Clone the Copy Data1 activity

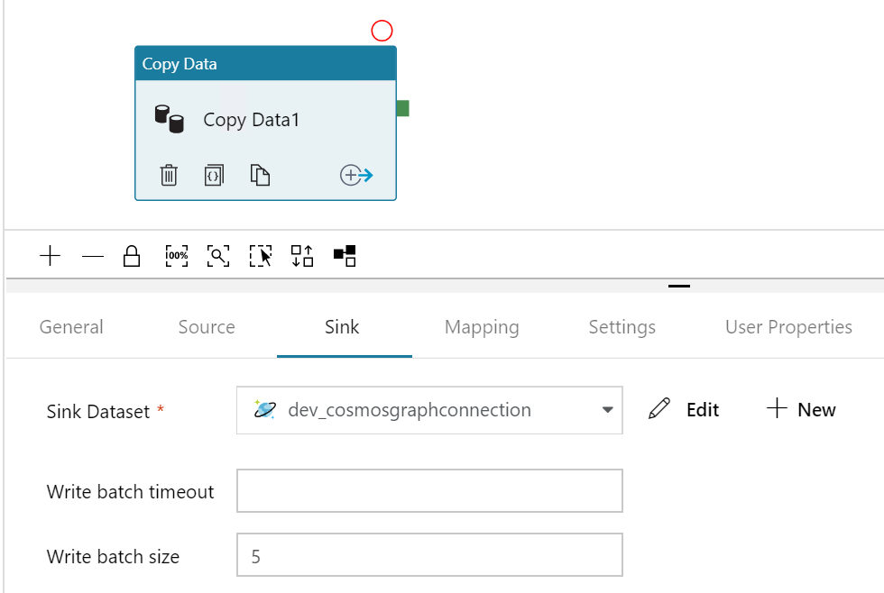click(x=260, y=175)
